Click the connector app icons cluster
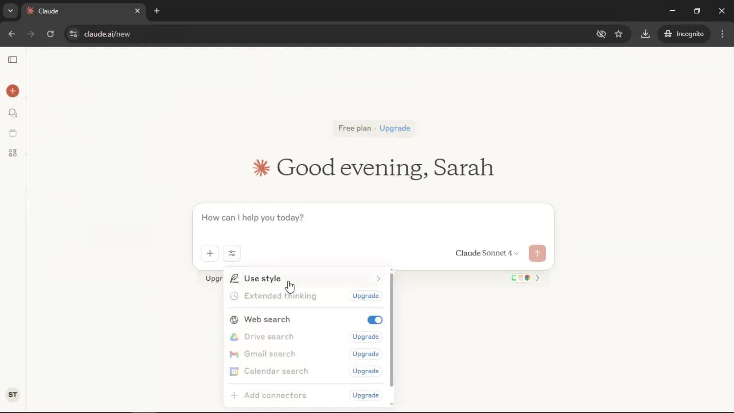This screenshot has height=413, width=734. [x=521, y=278]
